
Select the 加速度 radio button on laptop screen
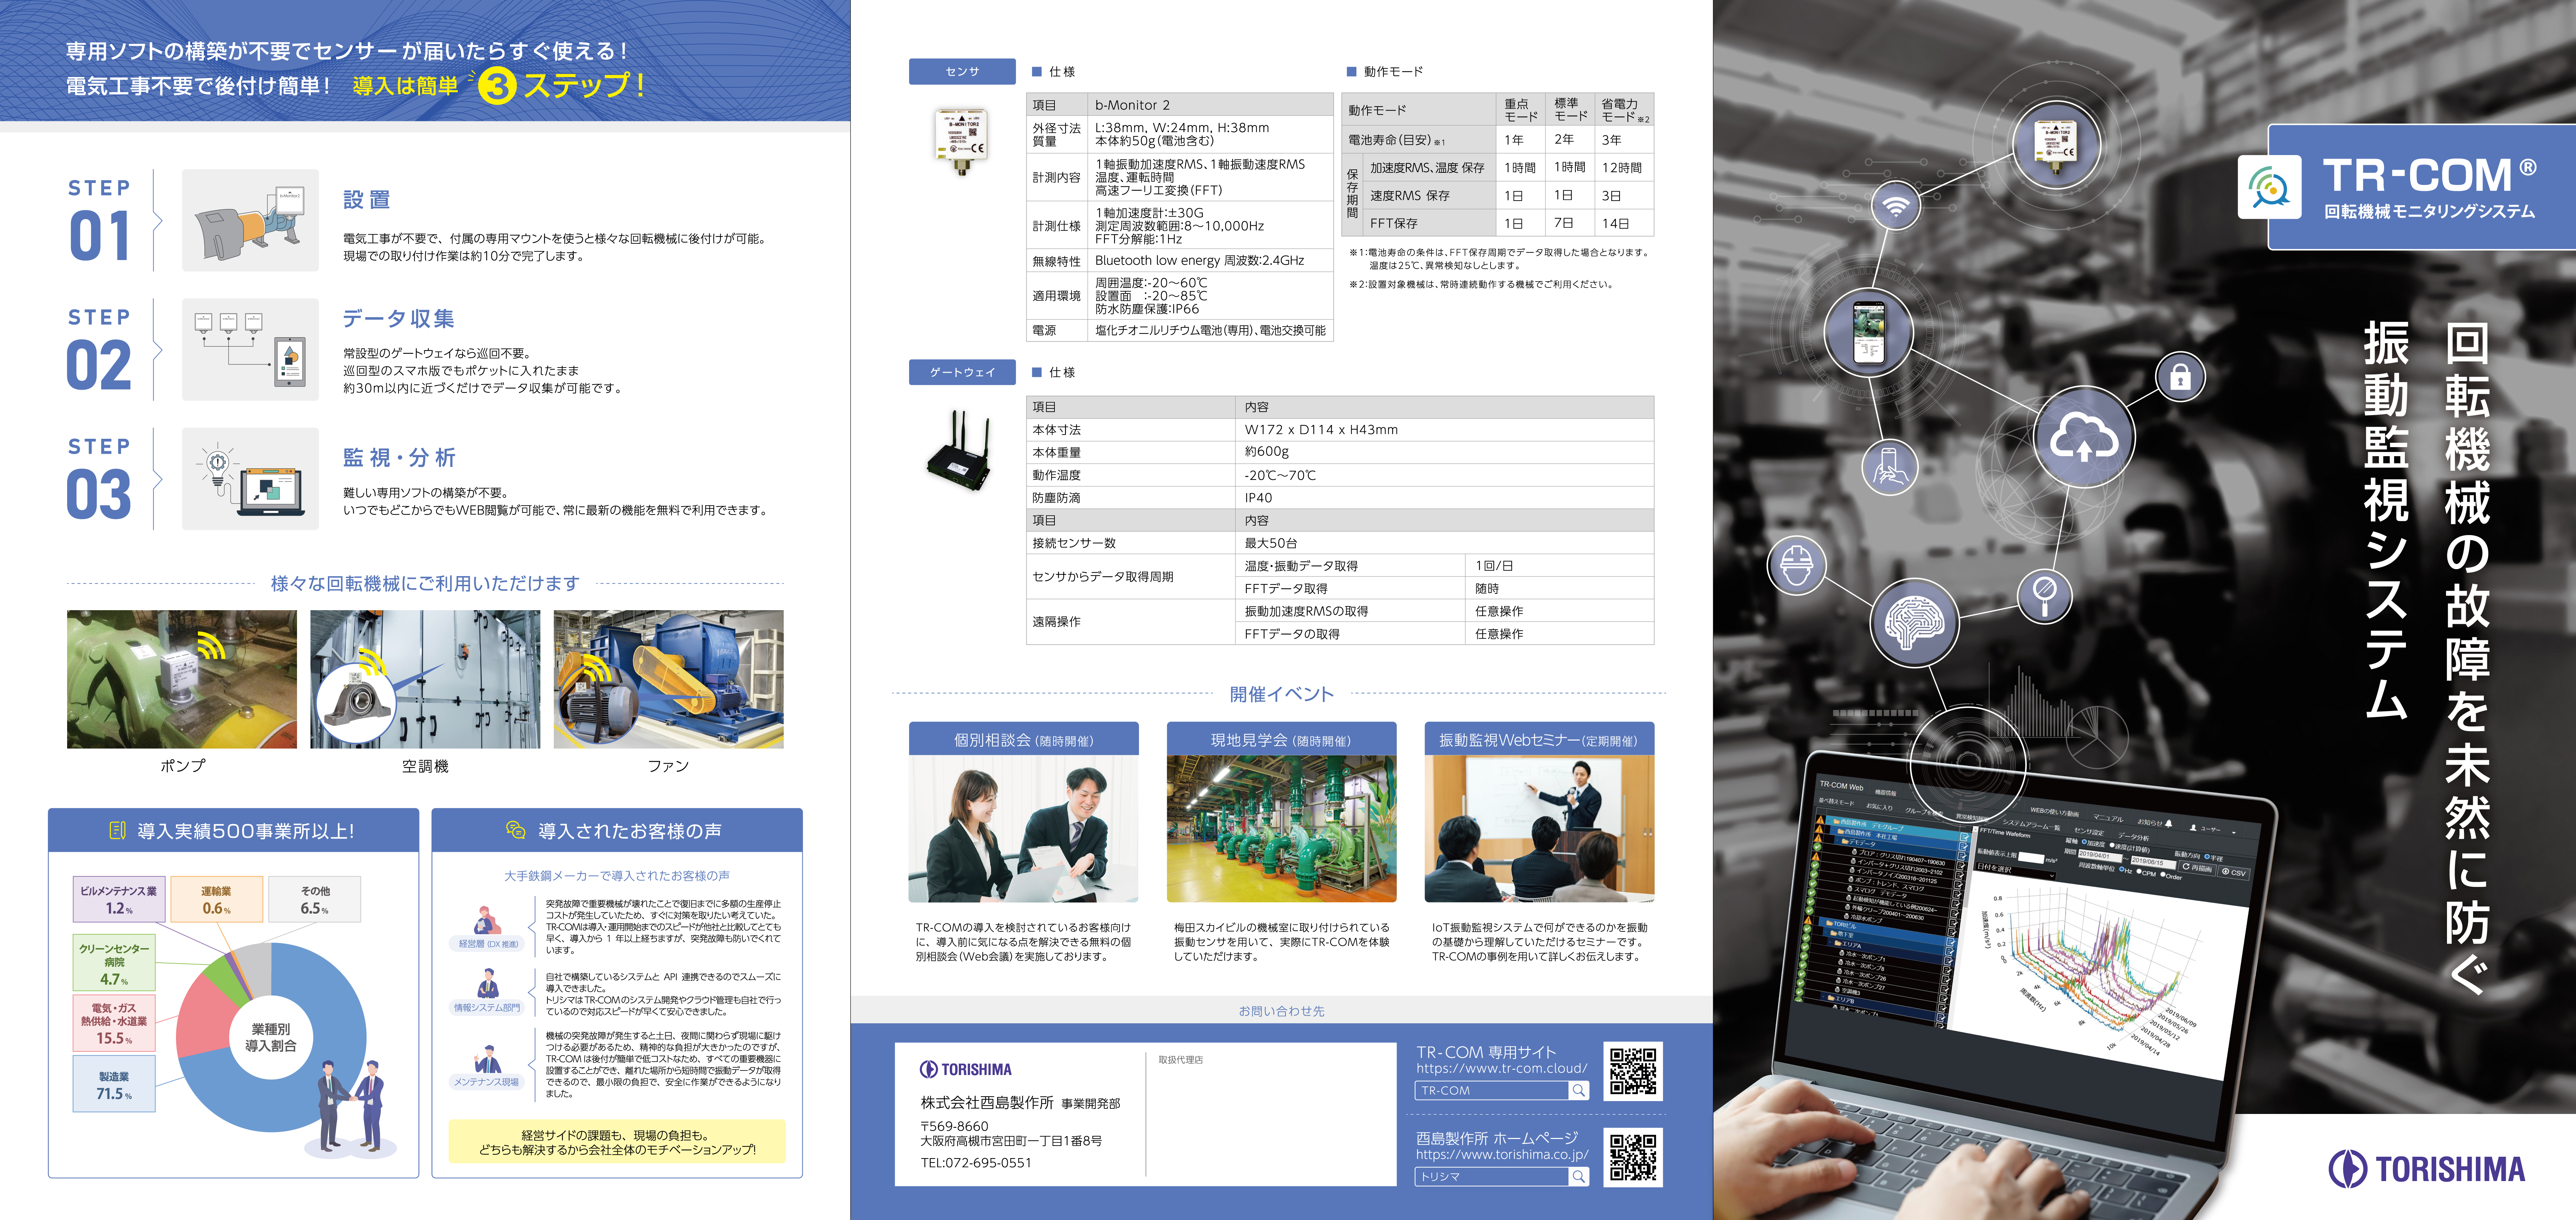2084,842
